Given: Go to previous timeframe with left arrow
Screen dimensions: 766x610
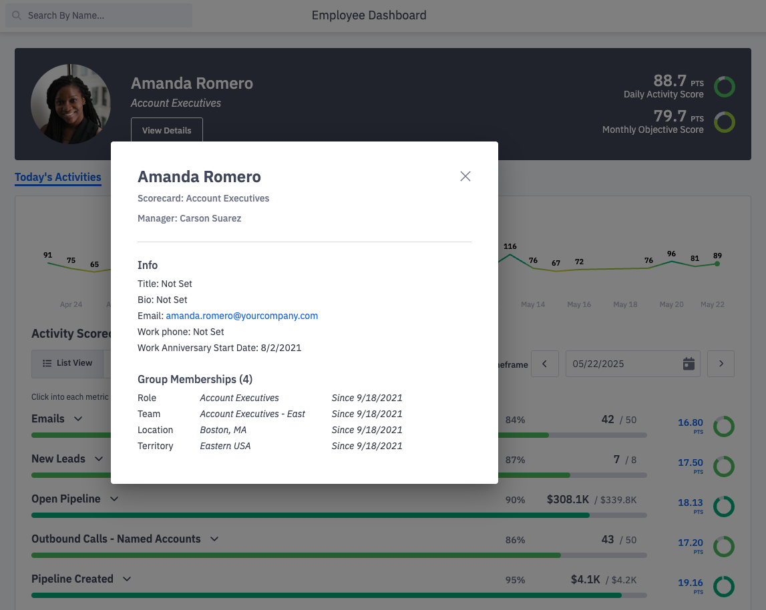Looking at the screenshot, I should coord(545,364).
